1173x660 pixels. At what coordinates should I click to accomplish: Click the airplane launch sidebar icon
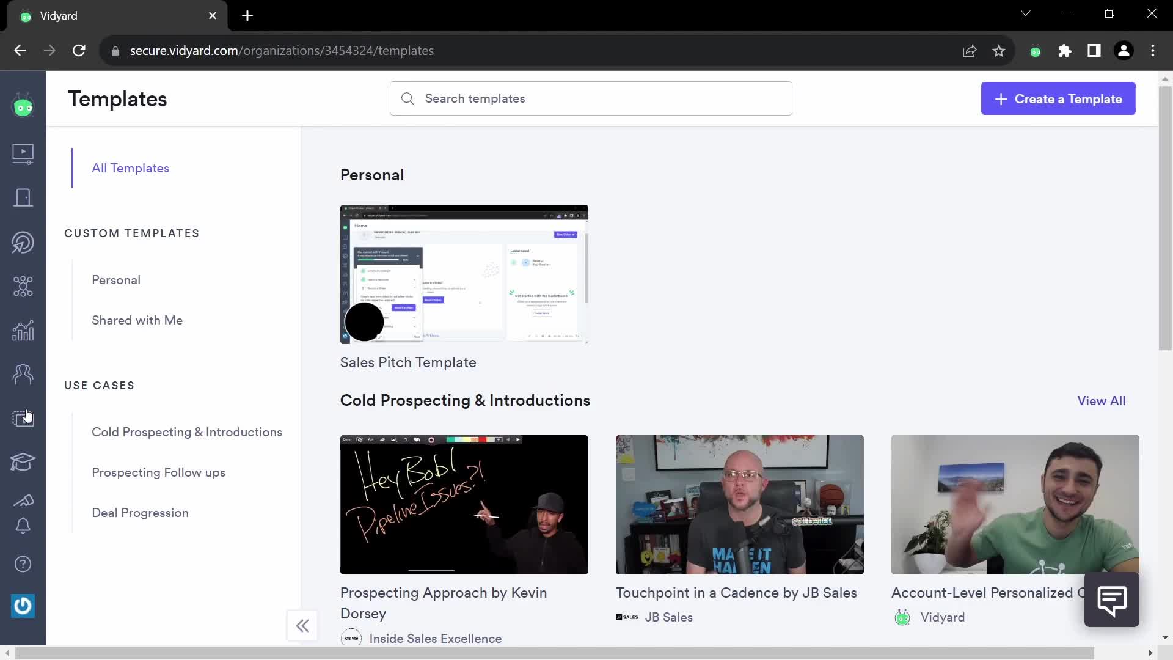pos(23,501)
